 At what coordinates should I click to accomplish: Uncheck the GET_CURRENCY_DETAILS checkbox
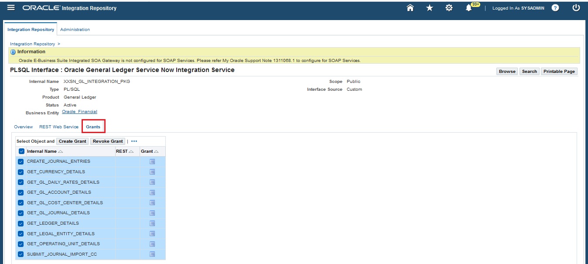click(x=21, y=172)
